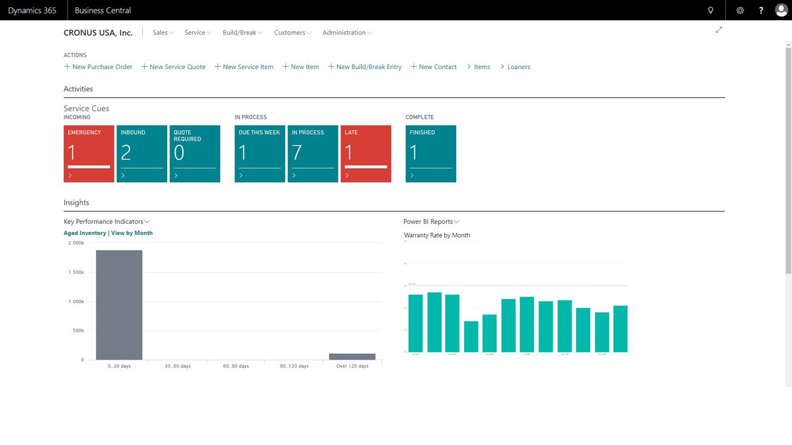Image resolution: width=792 pixels, height=445 pixels.
Task: Click the Dynamics 365 app launcher title
Action: (x=32, y=11)
